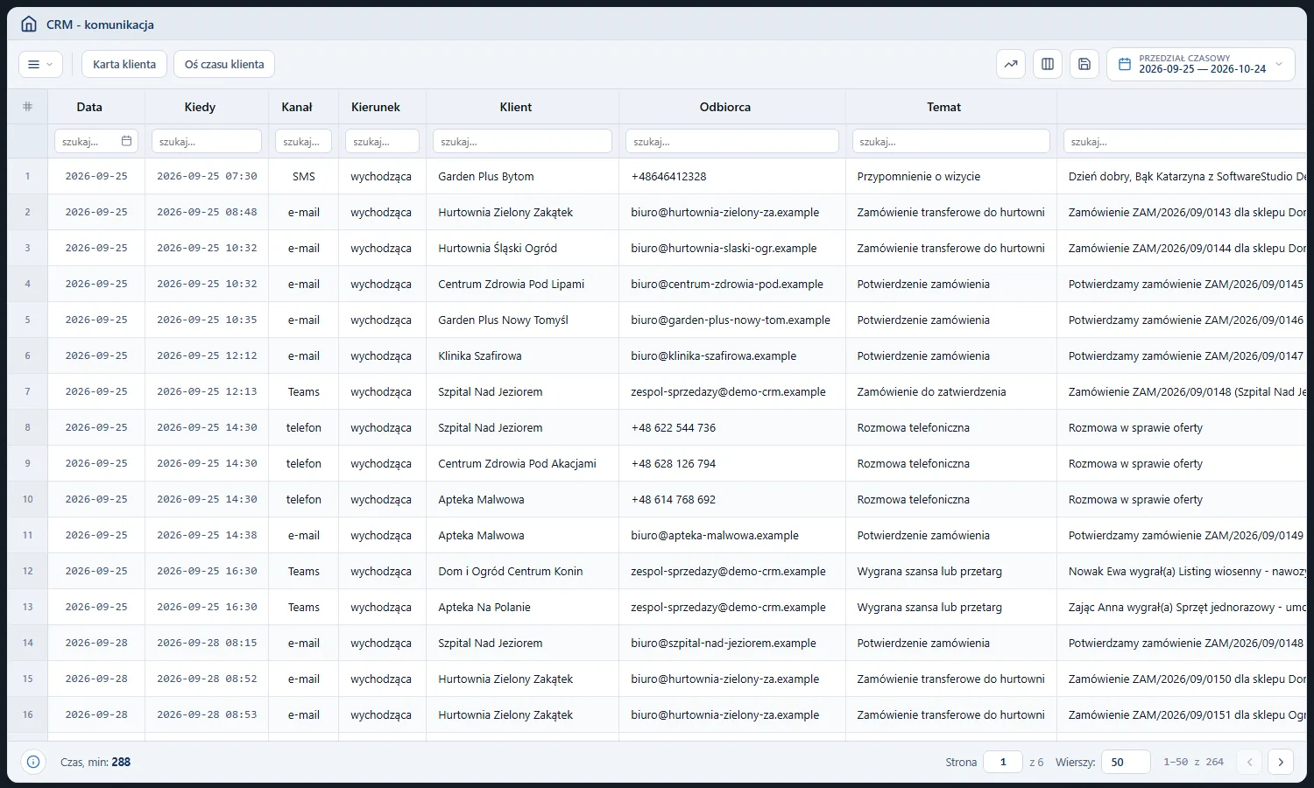Focus the Kierunek column search field
1314x788 pixels.
pos(382,141)
